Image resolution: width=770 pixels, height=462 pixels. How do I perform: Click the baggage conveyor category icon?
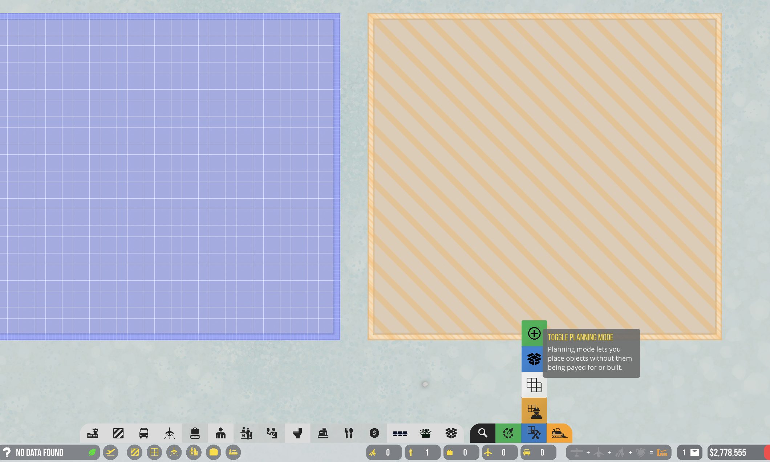pyautogui.click(x=195, y=433)
